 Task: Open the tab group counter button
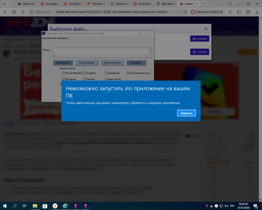point(4,3)
